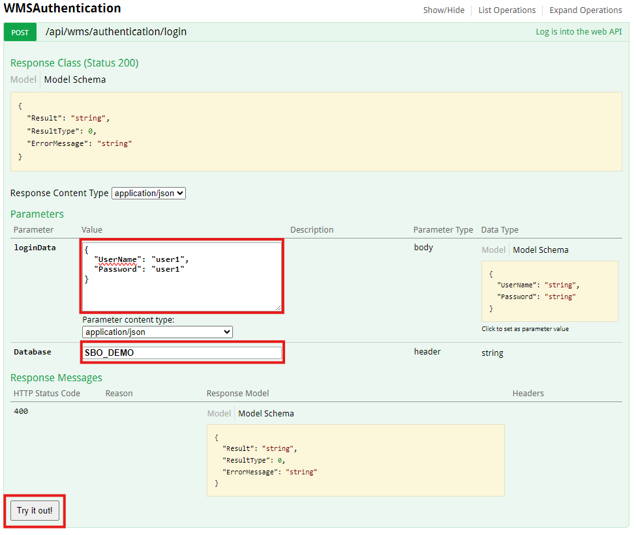
Task: Switch to Model tab for 400 response
Action: (219, 413)
